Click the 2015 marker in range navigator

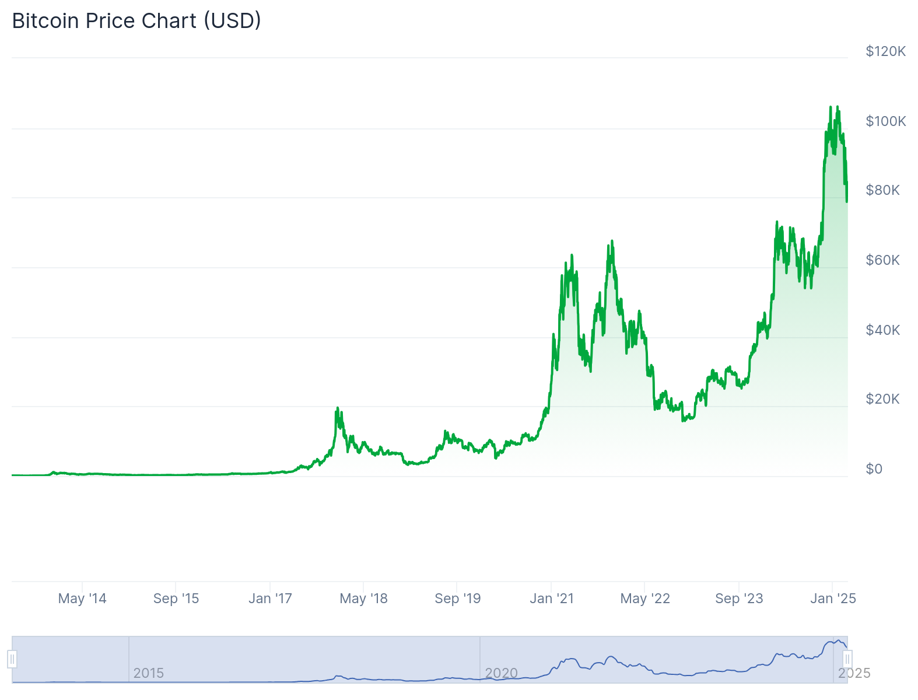(148, 673)
